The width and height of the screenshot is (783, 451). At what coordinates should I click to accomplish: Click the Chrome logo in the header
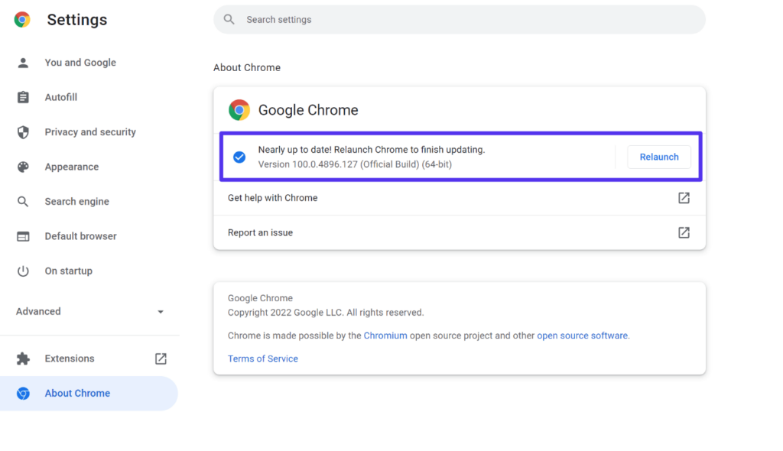[22, 19]
